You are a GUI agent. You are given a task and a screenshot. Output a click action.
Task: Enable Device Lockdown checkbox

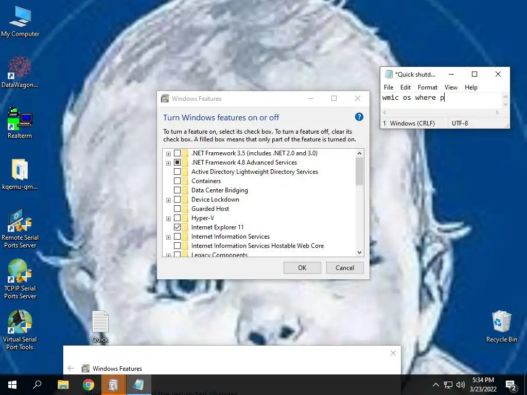pyautogui.click(x=177, y=200)
